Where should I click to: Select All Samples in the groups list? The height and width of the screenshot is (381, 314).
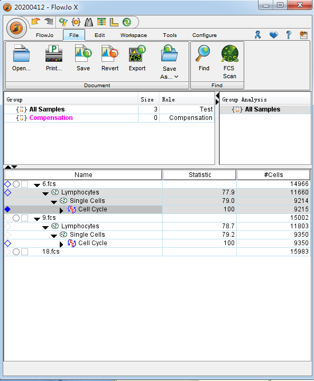click(x=109, y=109)
